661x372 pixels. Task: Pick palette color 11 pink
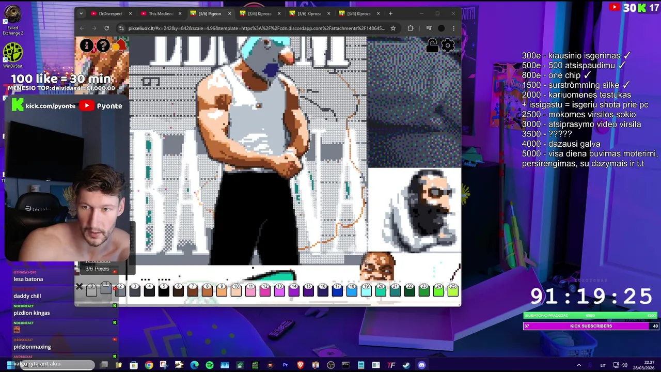[250, 290]
